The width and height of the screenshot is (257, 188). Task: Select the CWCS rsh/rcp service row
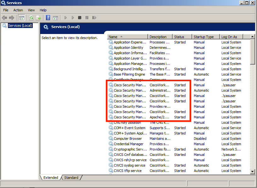click(179, 160)
